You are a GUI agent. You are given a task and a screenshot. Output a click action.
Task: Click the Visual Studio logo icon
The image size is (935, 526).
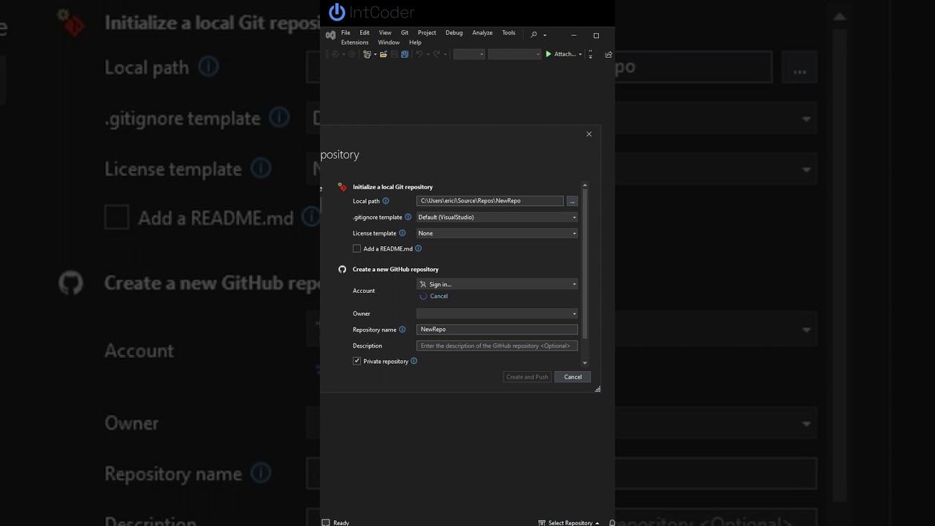tap(330, 35)
